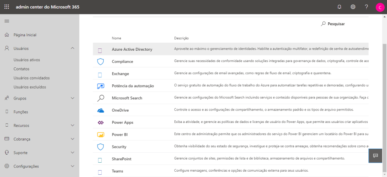Open the feedback chat button
Screen dimensions: 387x177
(376, 156)
